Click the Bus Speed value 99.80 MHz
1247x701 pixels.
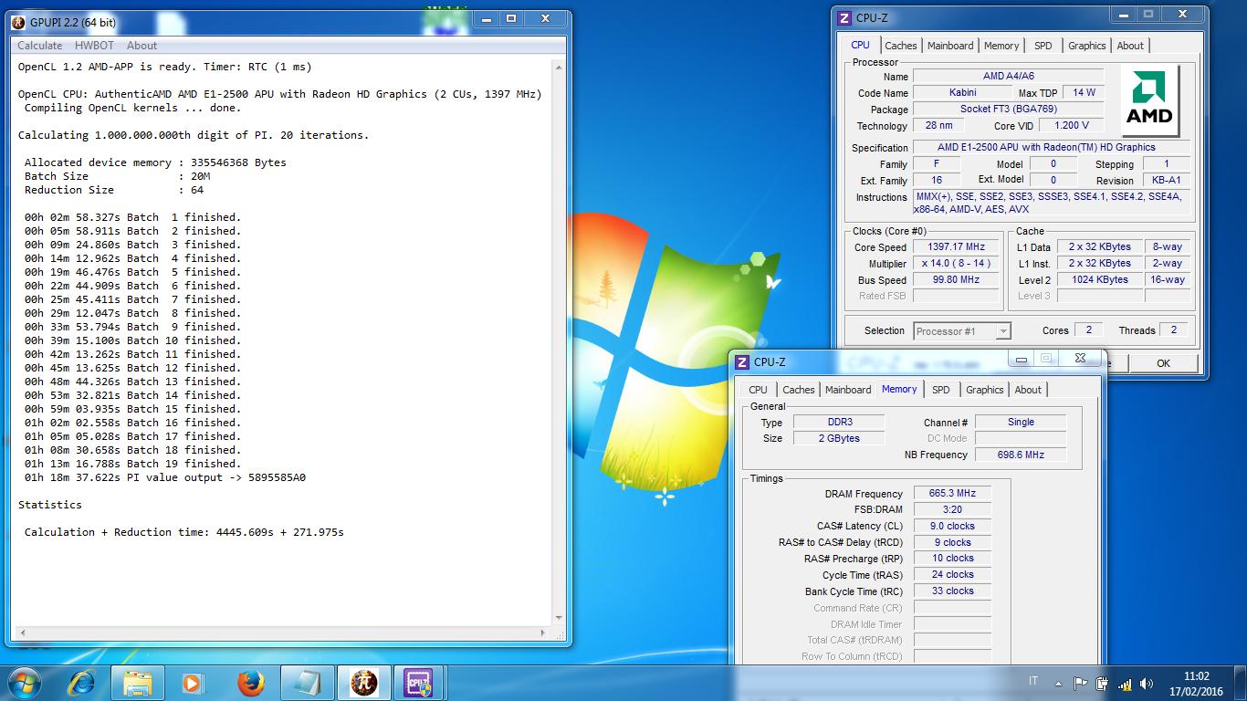click(x=956, y=280)
